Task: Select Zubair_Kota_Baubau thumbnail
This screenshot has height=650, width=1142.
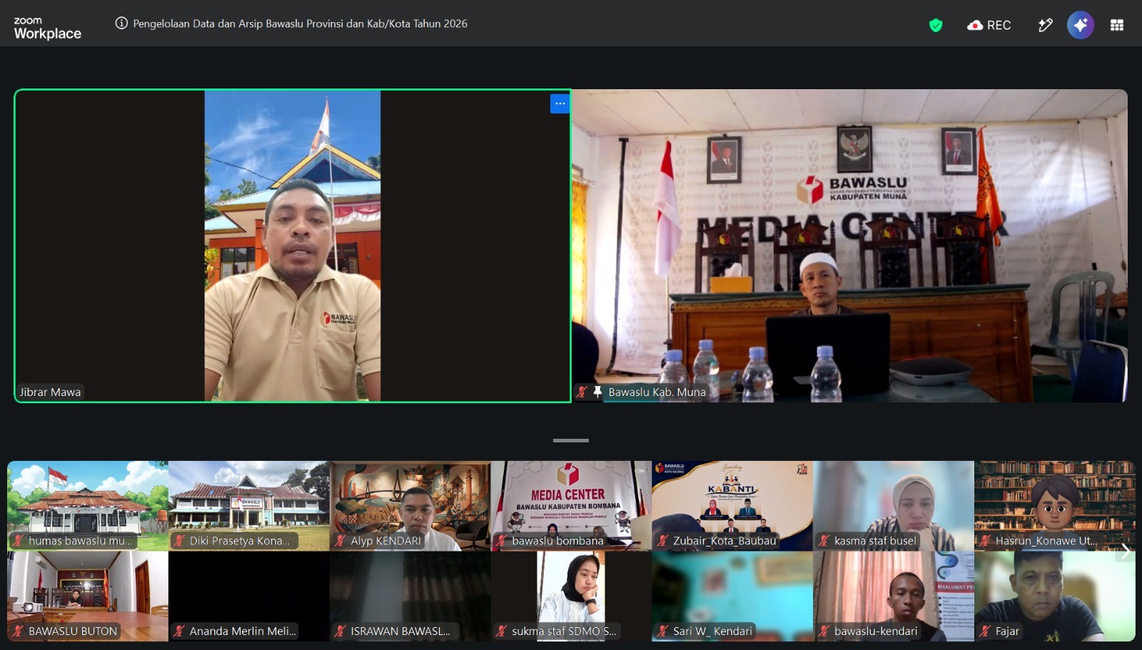Action: [x=732, y=505]
